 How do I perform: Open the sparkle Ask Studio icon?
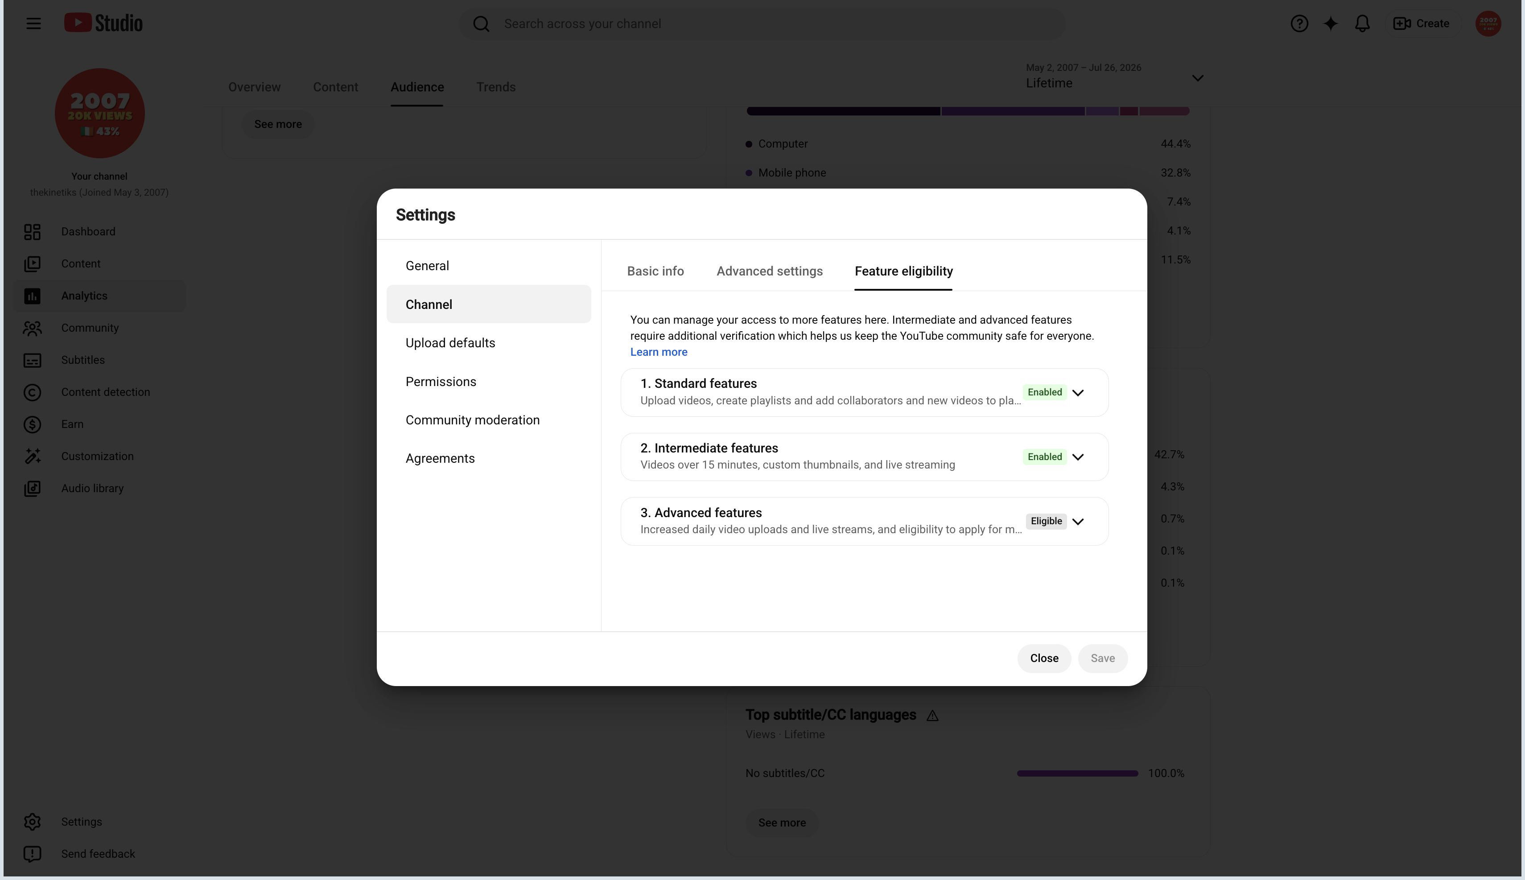pos(1331,24)
